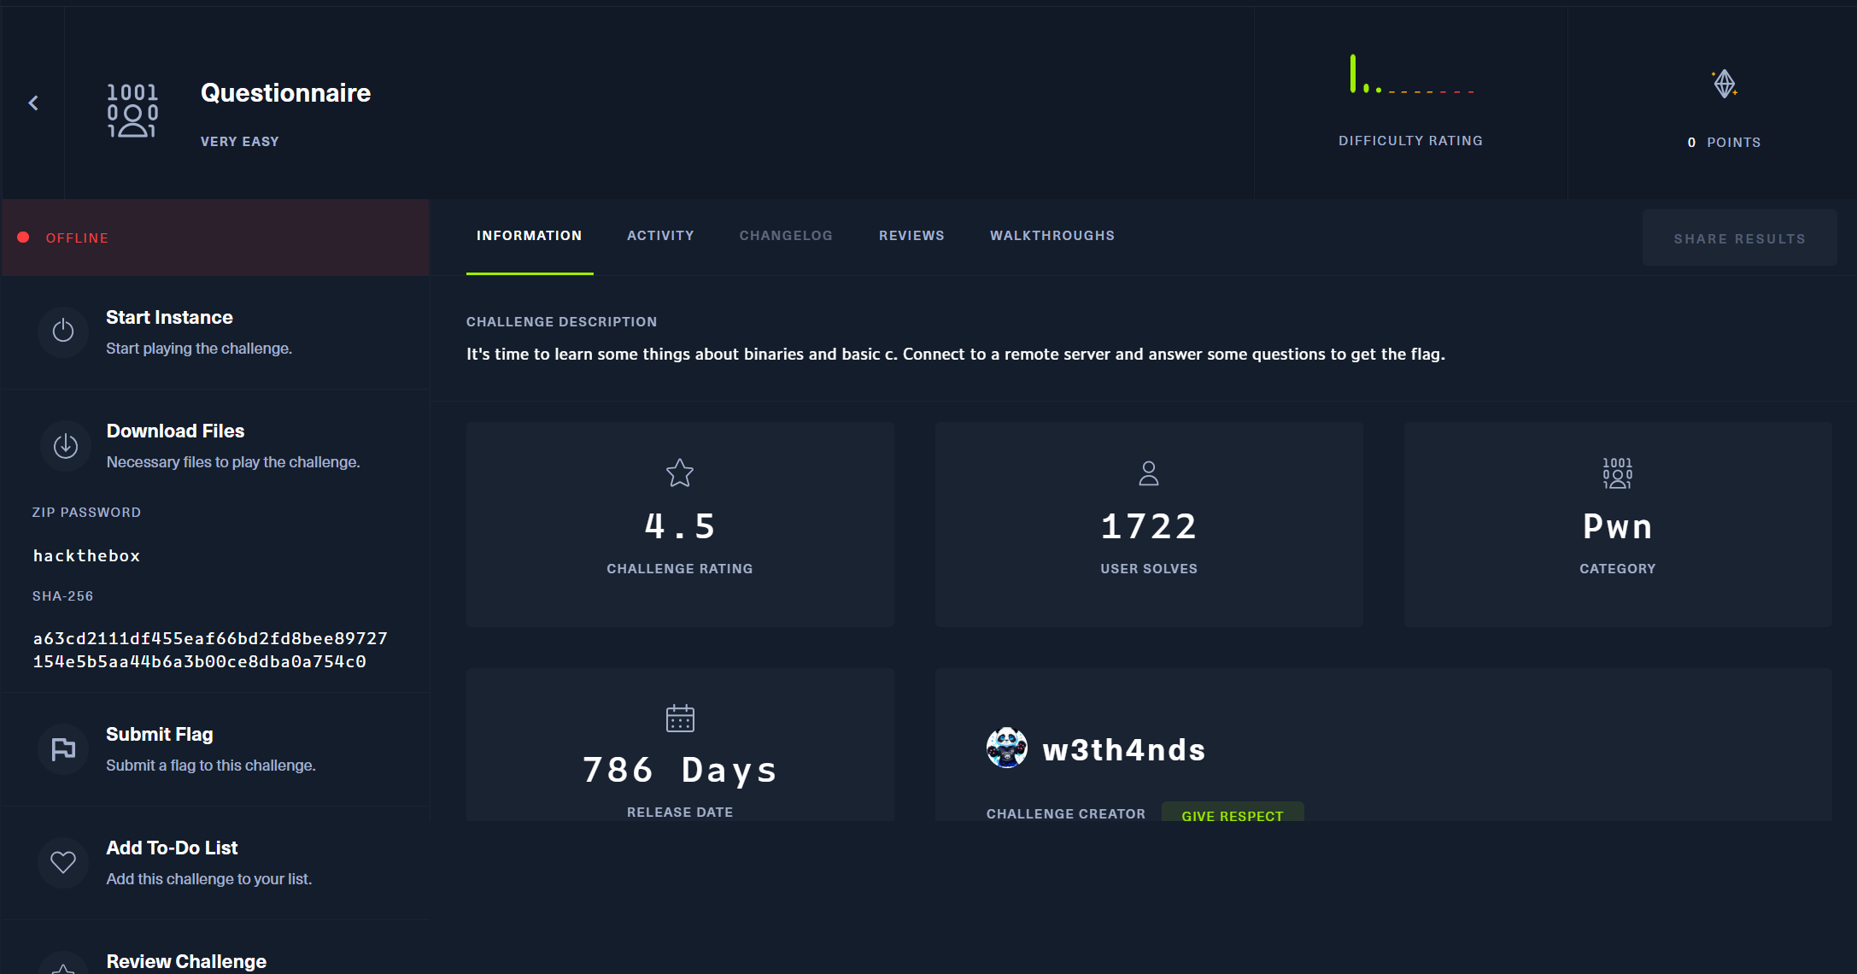This screenshot has width=1857, height=974.
Task: Open the w3th4nds creator profile name
Action: pos(1124,749)
